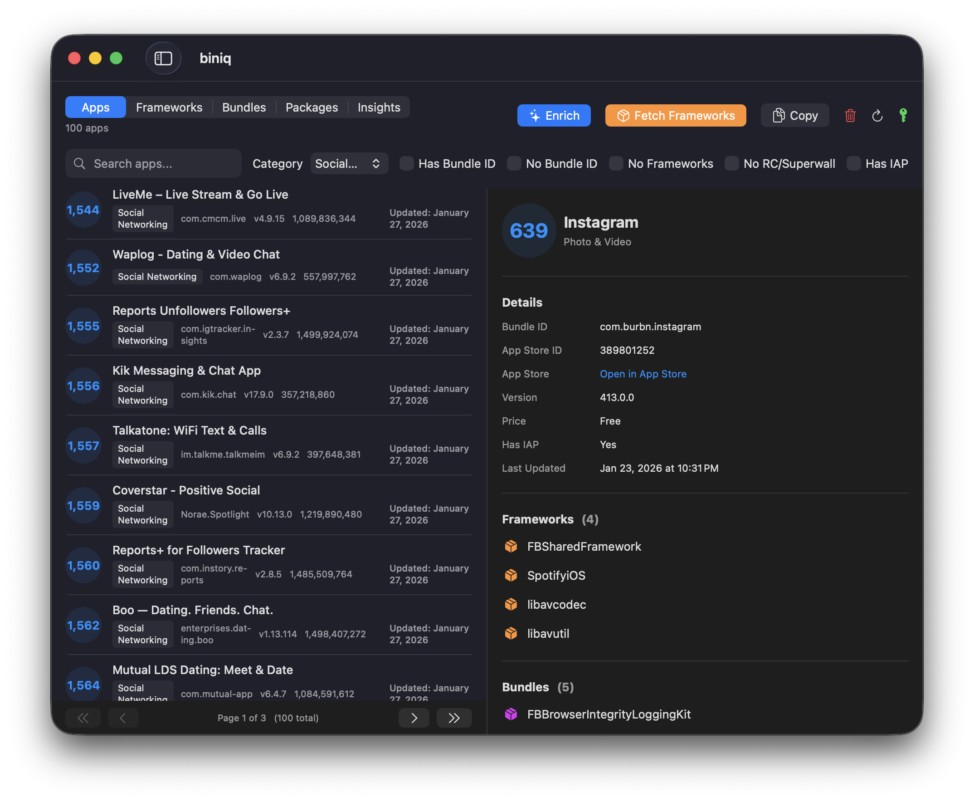Go to first page via double-left arrow
Viewport: 974px width, 802px height.
pos(83,718)
